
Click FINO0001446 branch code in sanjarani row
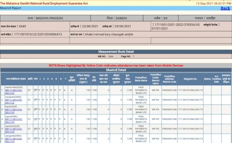click(x=169, y=100)
